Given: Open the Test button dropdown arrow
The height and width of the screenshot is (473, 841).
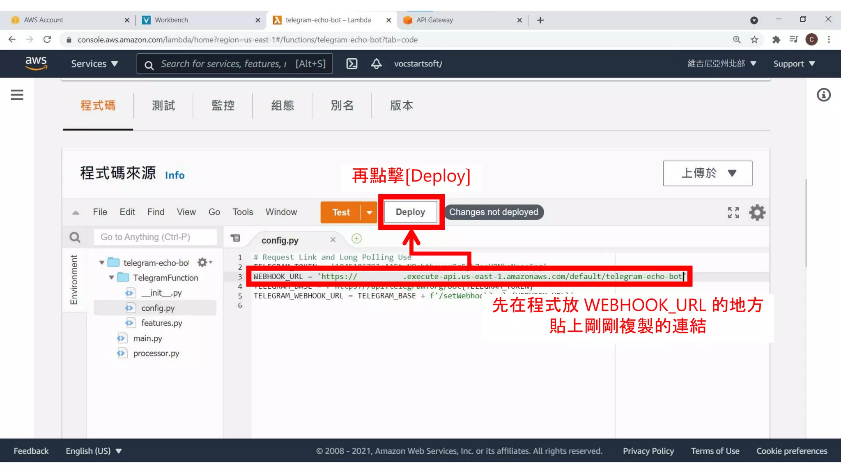Looking at the screenshot, I should tap(369, 212).
